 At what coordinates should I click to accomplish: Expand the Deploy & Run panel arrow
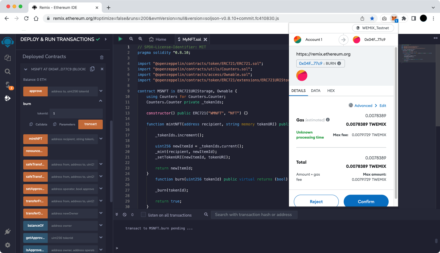[106, 39]
